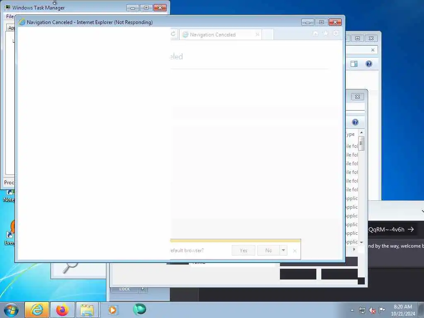Image resolution: width=424 pixels, height=318 pixels.
Task: Open the Windows Start menu
Action: click(11, 310)
